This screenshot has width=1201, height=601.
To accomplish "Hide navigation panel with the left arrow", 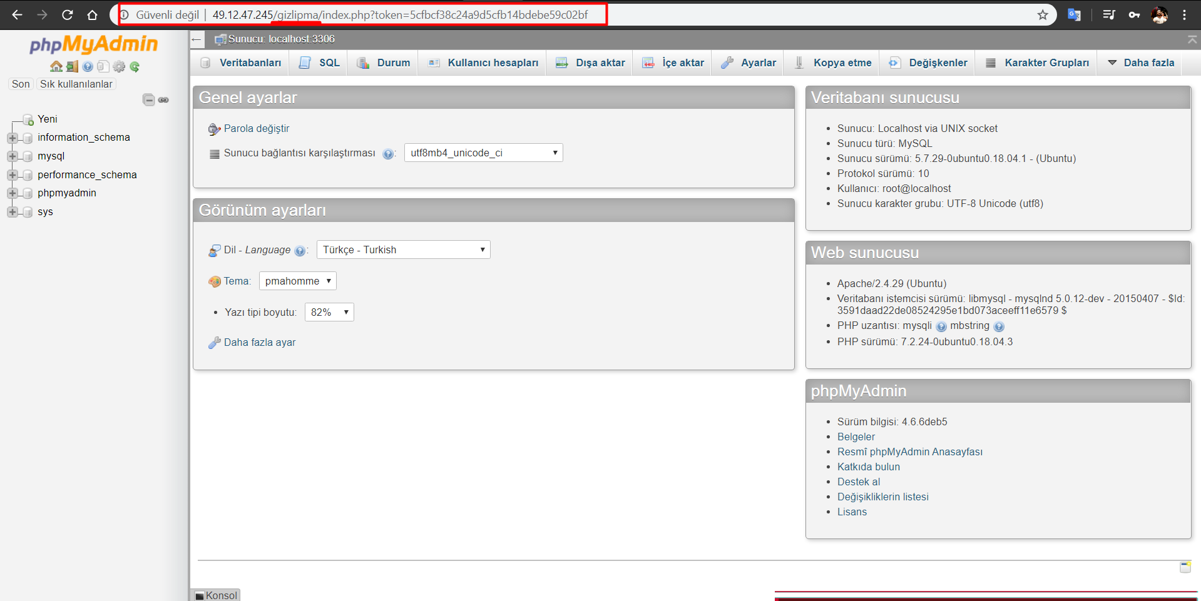I will pyautogui.click(x=197, y=39).
